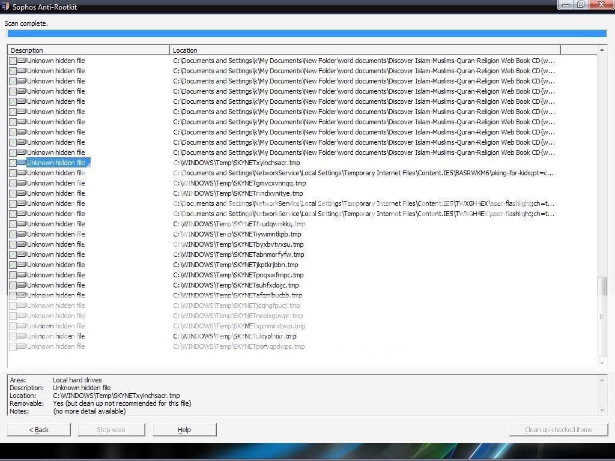The width and height of the screenshot is (615, 461).
Task: Select location C:\WINDOWS\Temp\SKYNETiywimntkpb.tmp
Action: pos(237,234)
